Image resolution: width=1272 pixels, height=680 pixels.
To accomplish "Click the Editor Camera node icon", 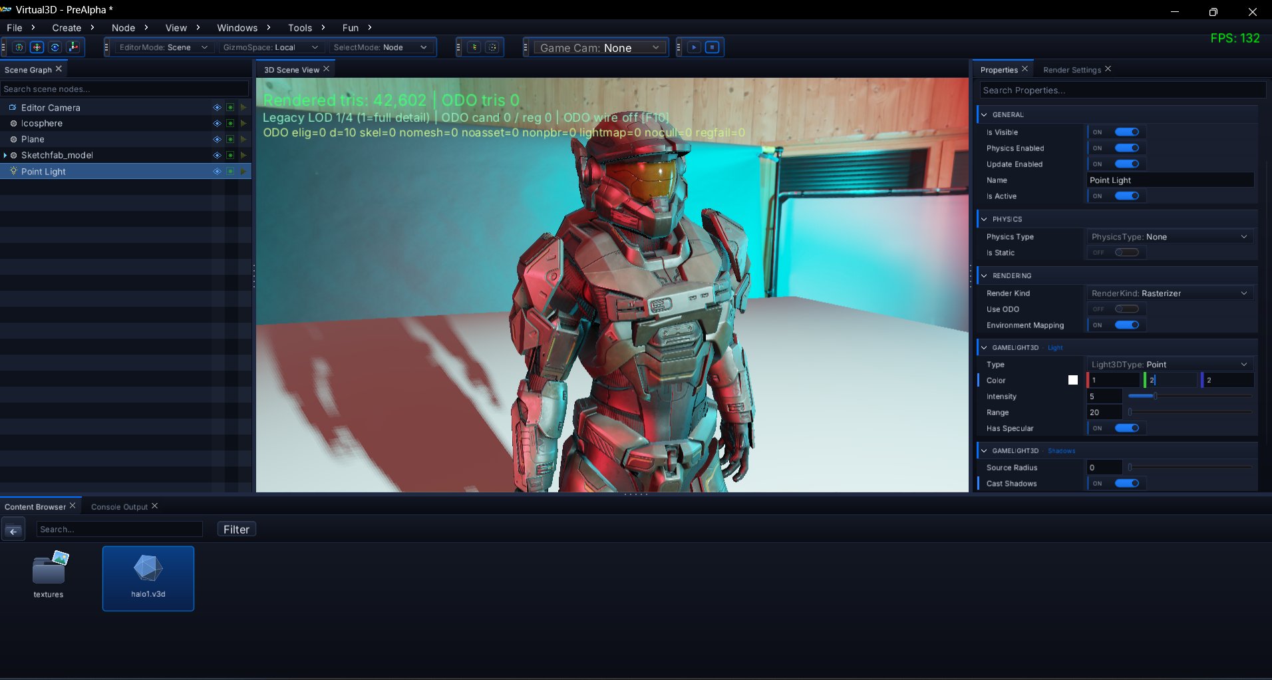I will pyautogui.click(x=13, y=107).
